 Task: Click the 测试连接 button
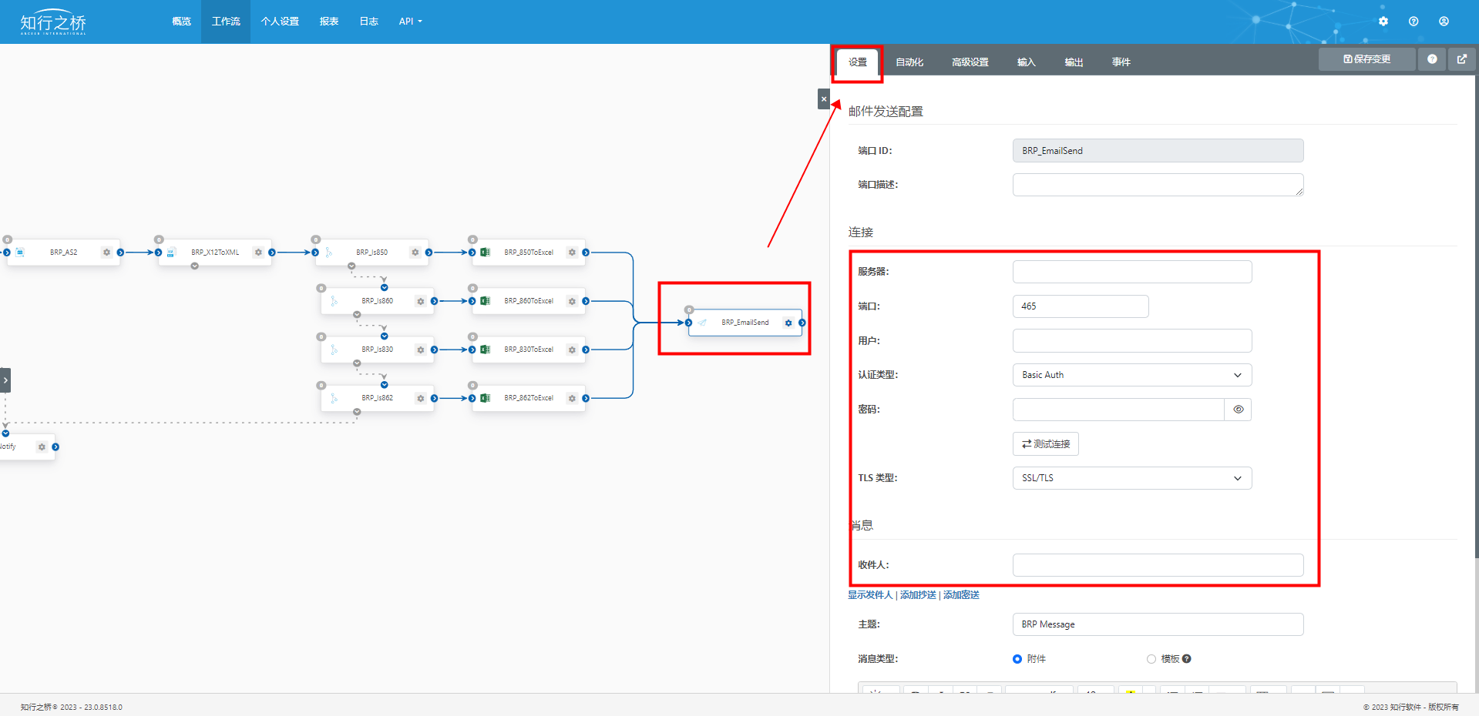coord(1045,444)
